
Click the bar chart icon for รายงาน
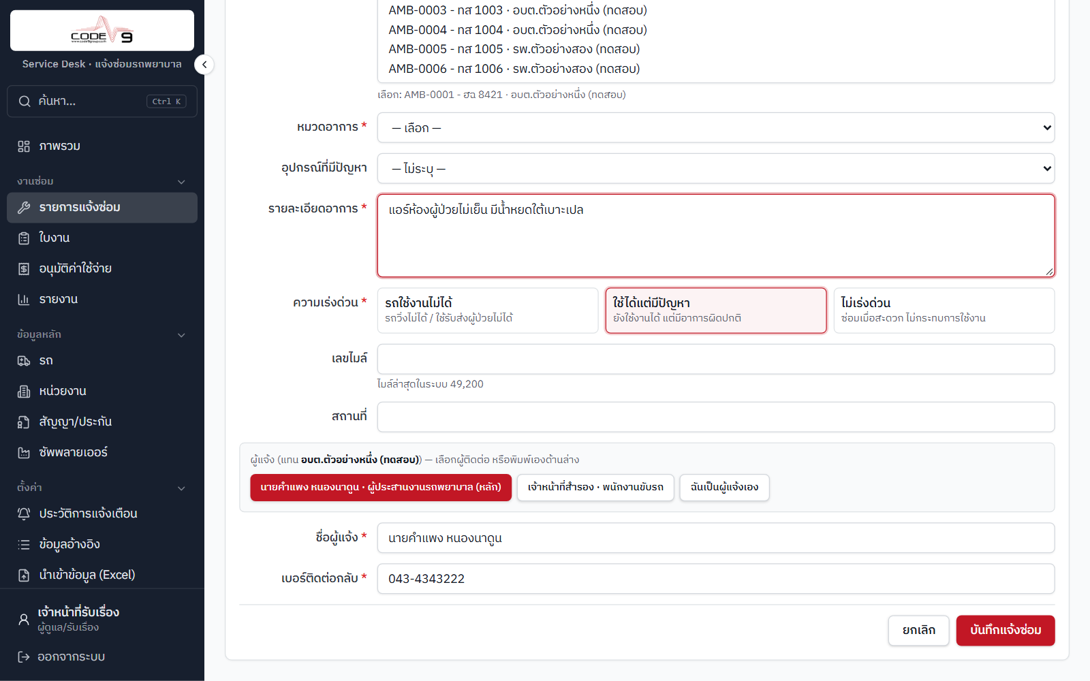(x=24, y=300)
